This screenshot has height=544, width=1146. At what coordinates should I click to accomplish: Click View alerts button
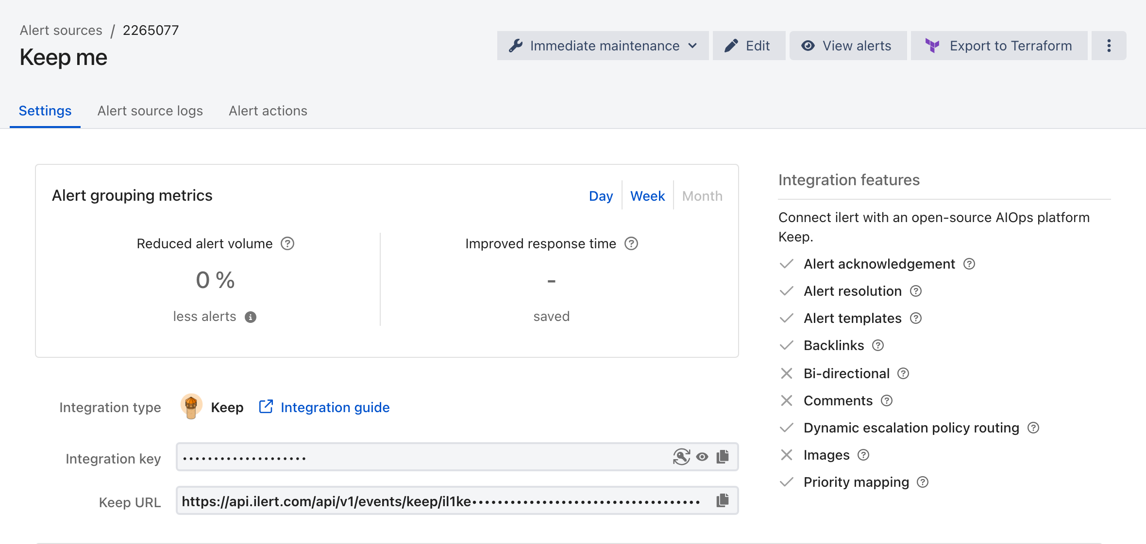pos(848,46)
